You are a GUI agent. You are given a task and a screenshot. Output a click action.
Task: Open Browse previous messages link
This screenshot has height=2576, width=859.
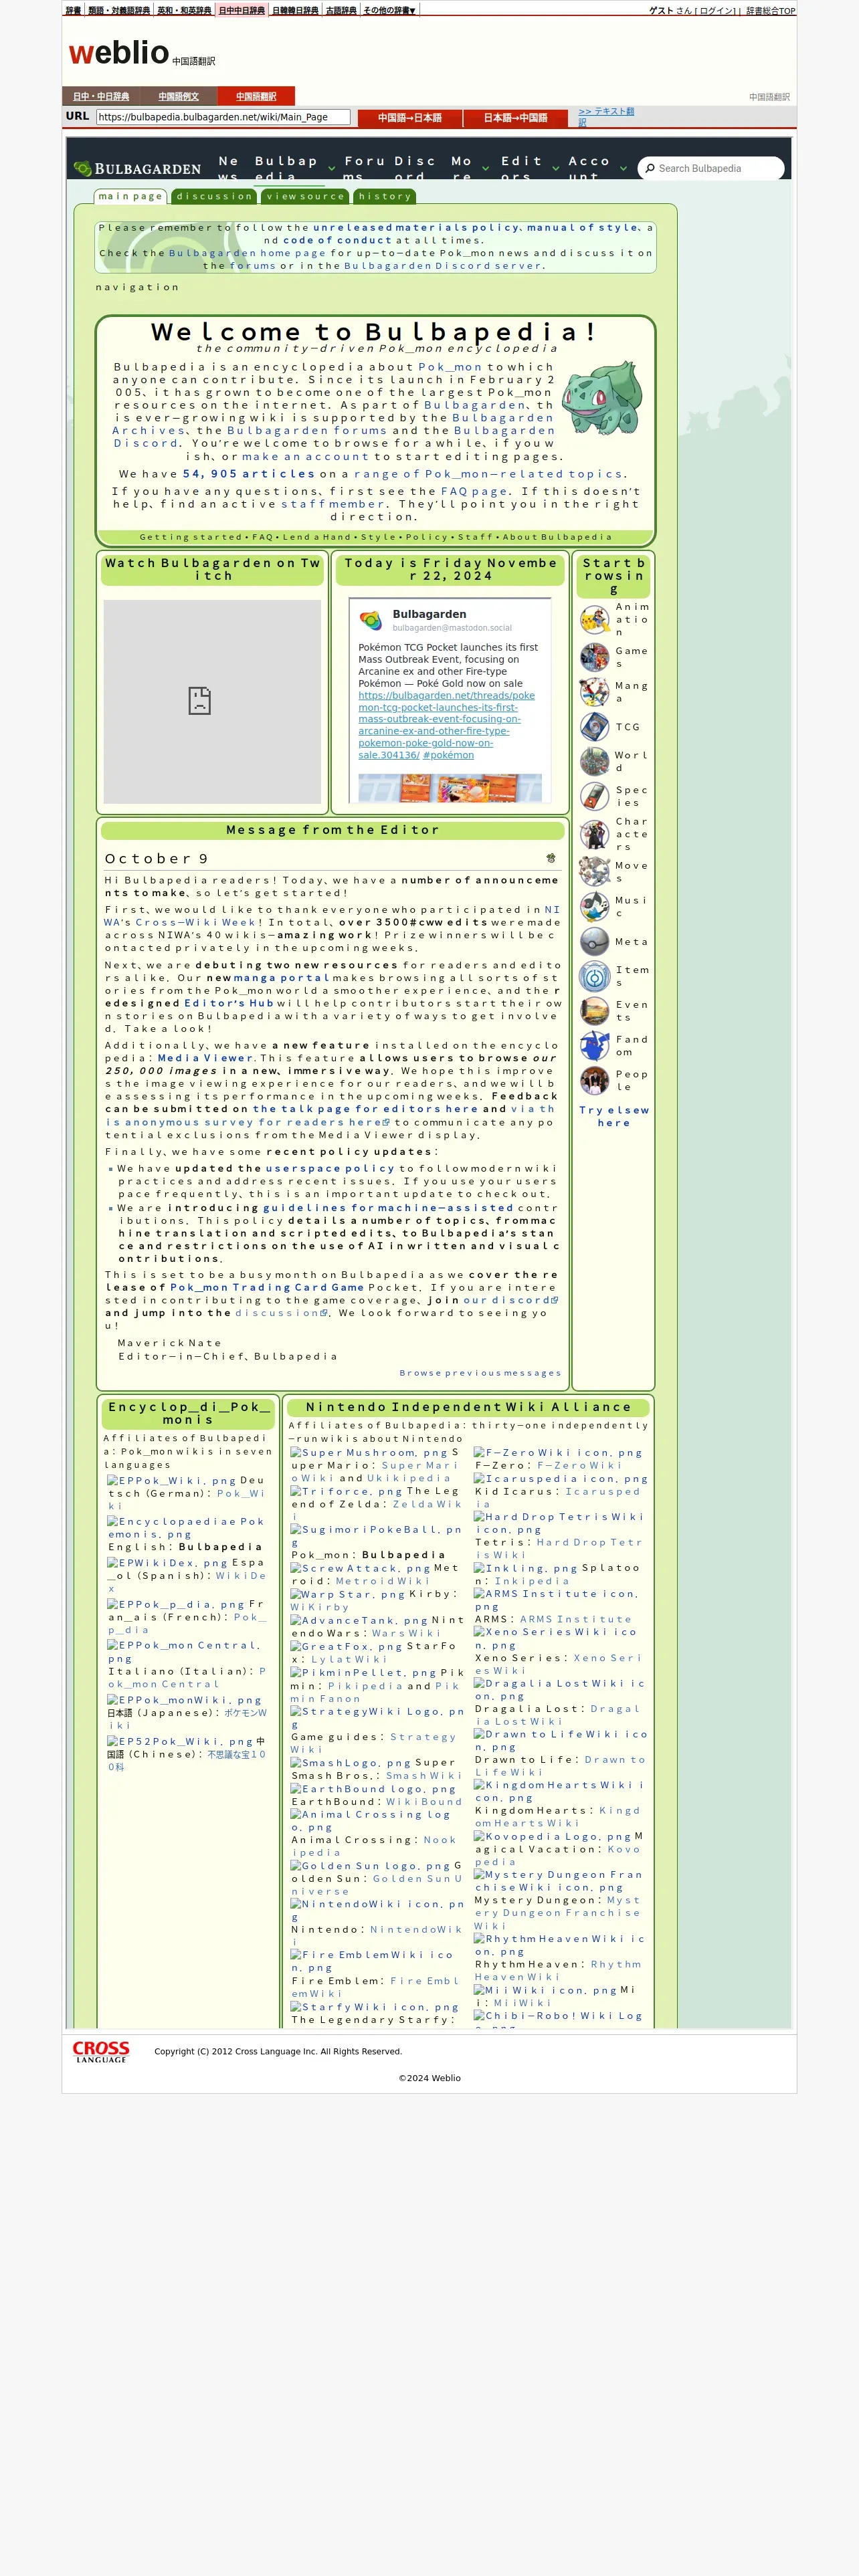480,1373
